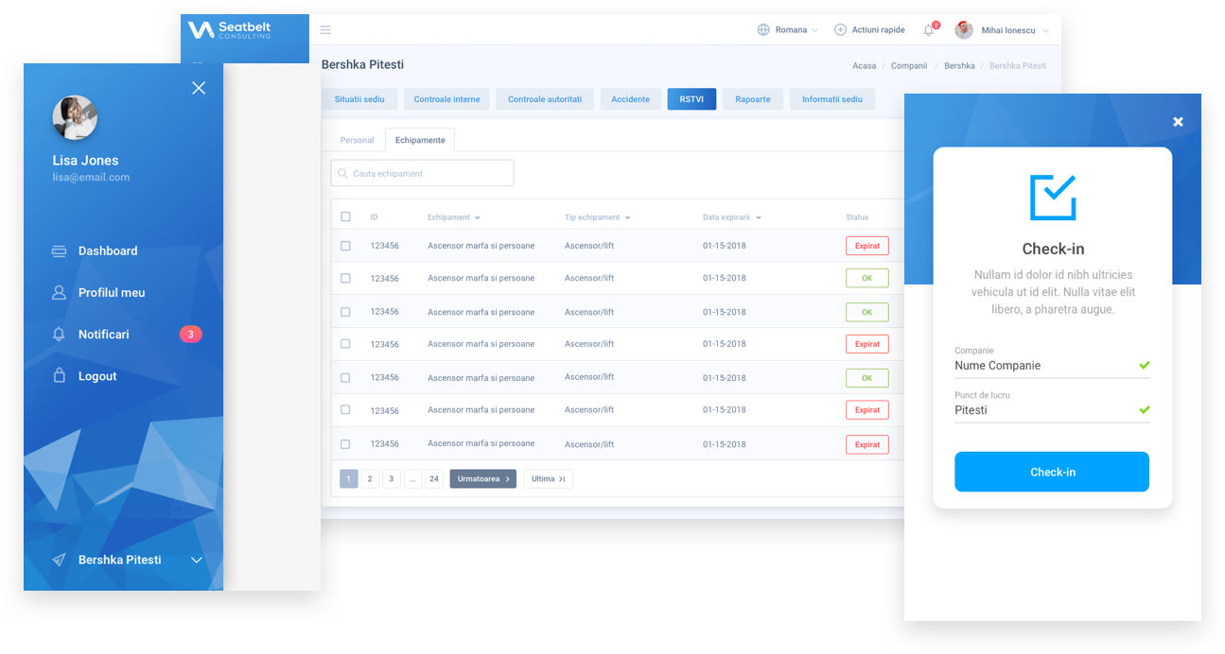
Task: Go to page 2
Action: point(370,479)
